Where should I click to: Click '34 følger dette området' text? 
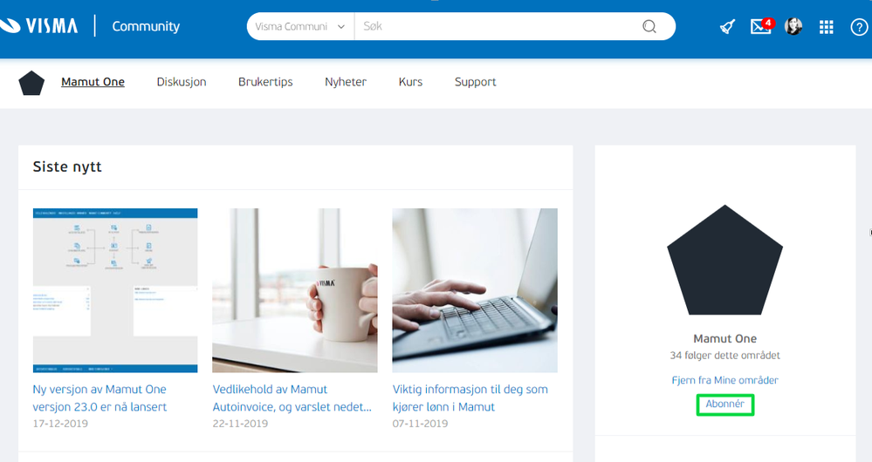point(724,355)
